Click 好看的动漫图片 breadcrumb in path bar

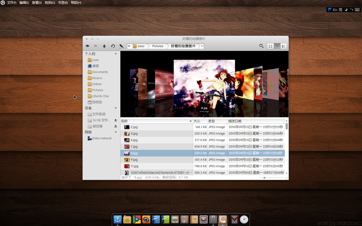click(x=183, y=46)
